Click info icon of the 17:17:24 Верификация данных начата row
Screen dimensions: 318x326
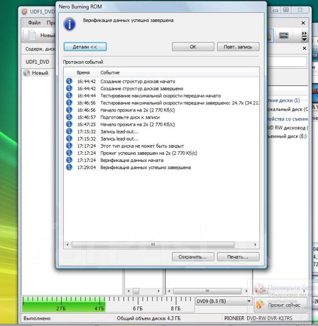pyautogui.click(x=69, y=160)
